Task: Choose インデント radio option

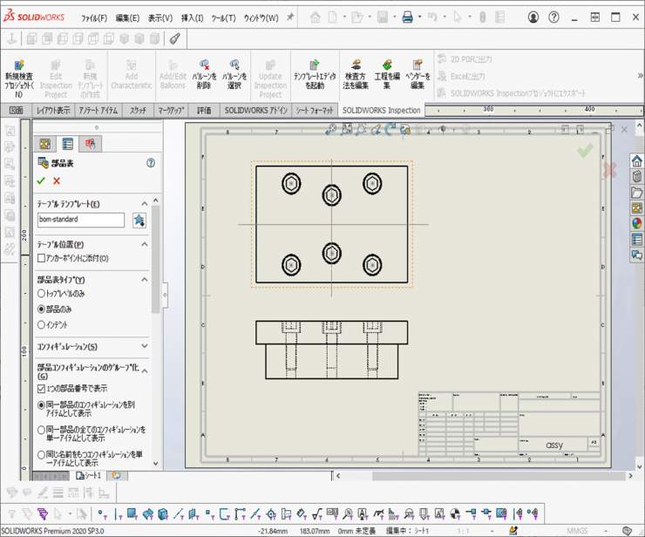Action: click(x=41, y=324)
